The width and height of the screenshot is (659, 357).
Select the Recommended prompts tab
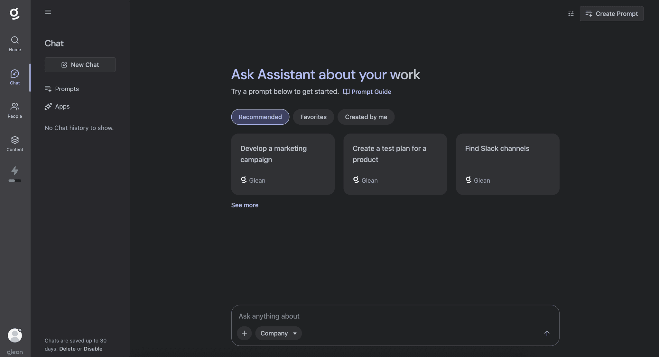tap(260, 117)
